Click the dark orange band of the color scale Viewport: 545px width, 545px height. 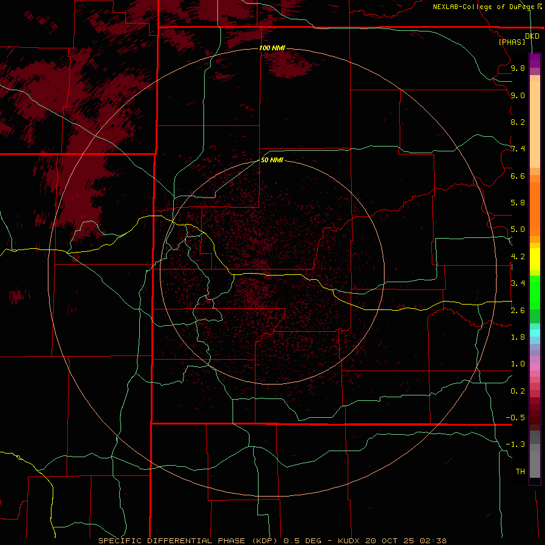(x=535, y=210)
